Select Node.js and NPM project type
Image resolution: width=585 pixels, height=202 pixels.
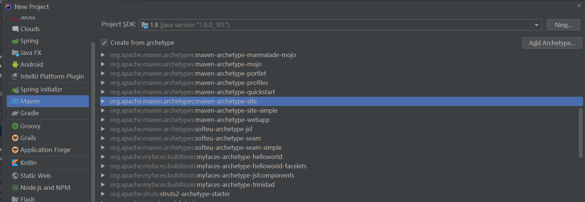click(48, 188)
